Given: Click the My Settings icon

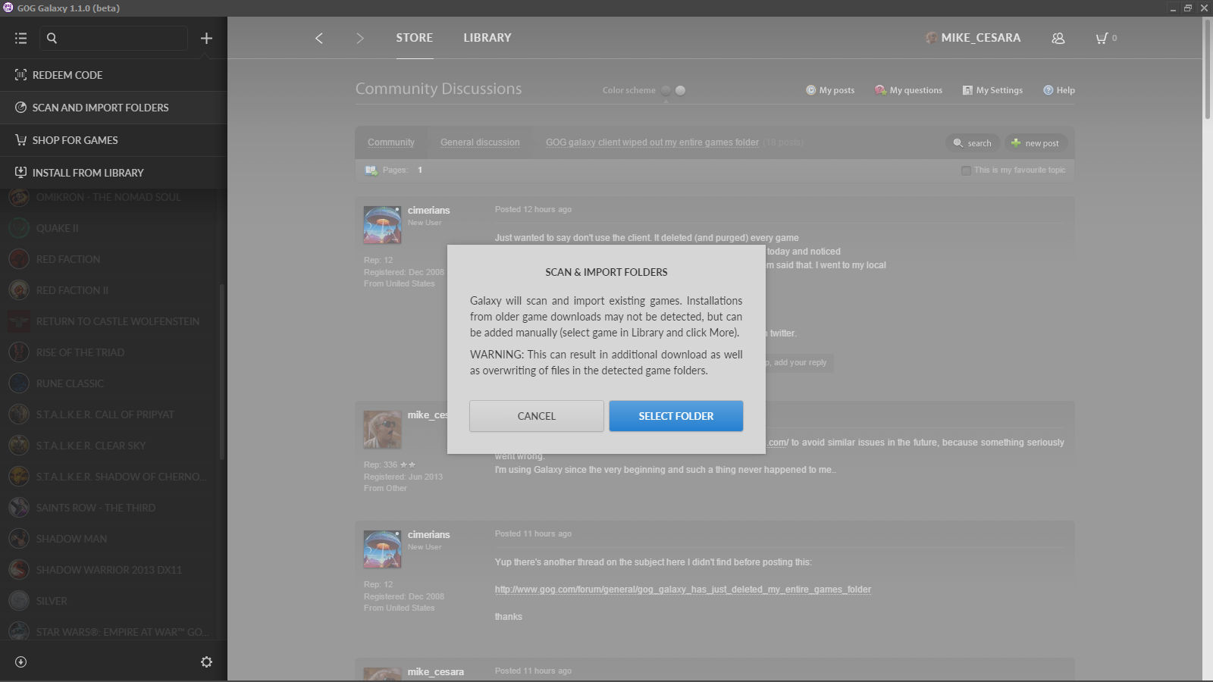Looking at the screenshot, I should click(x=967, y=90).
